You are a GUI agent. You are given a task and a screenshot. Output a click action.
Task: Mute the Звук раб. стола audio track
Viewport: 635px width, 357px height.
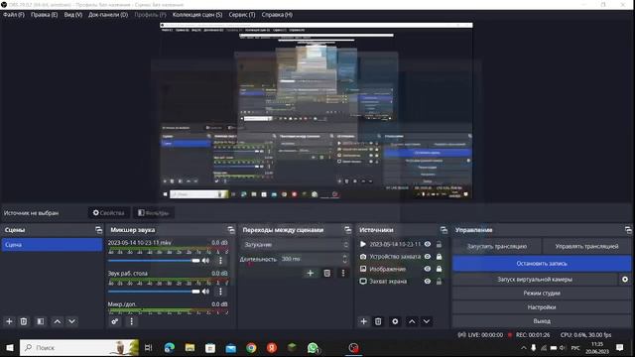coord(206,292)
